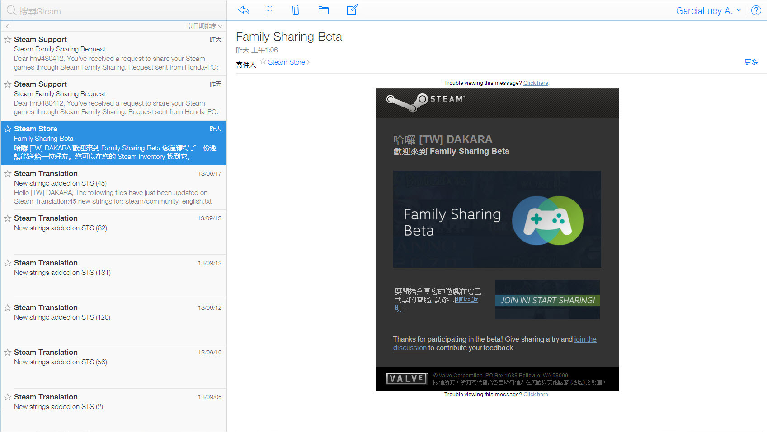The image size is (767, 432).
Task: Open the sort by date dropdown
Action: point(205,26)
